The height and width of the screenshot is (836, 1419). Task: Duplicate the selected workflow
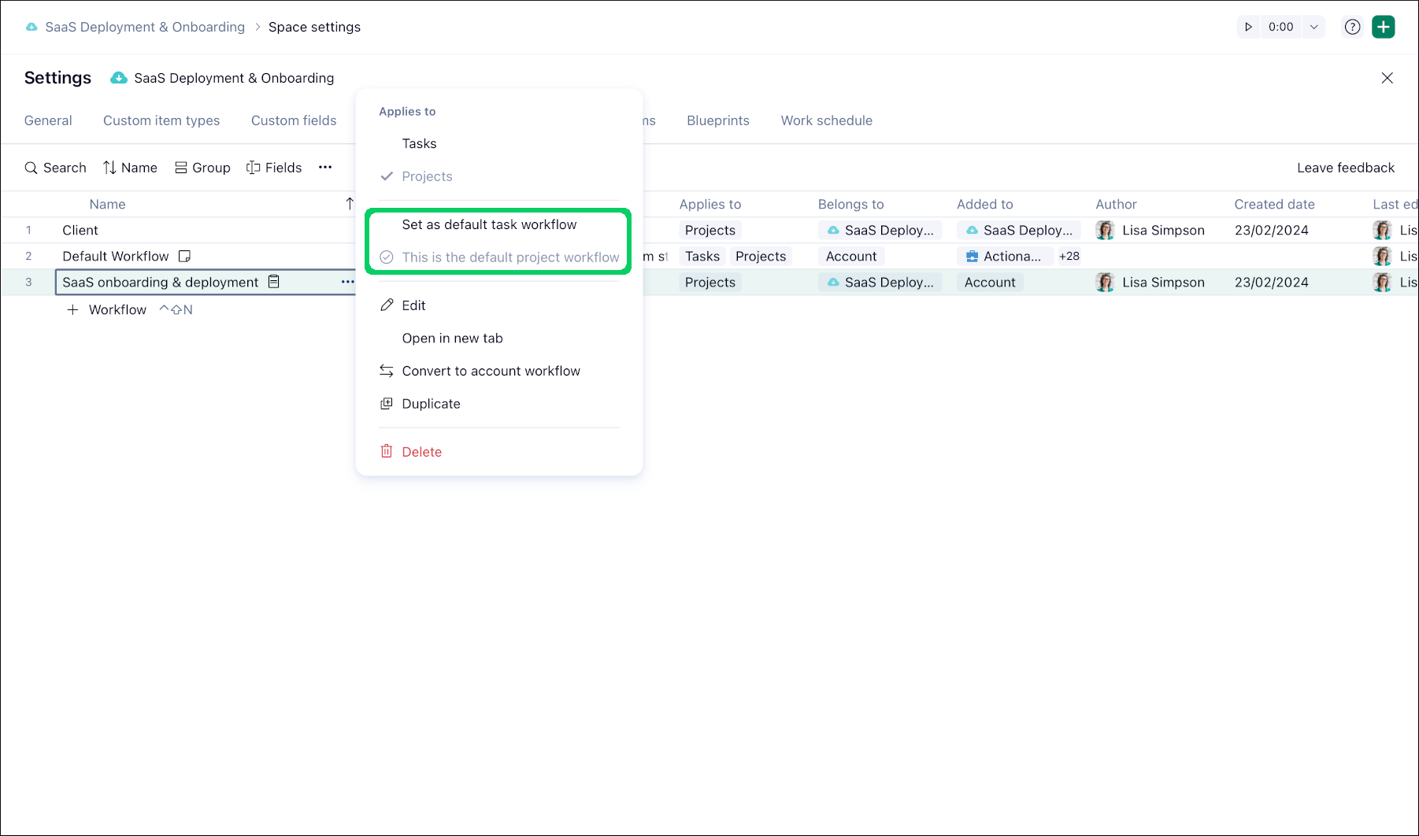[431, 404]
